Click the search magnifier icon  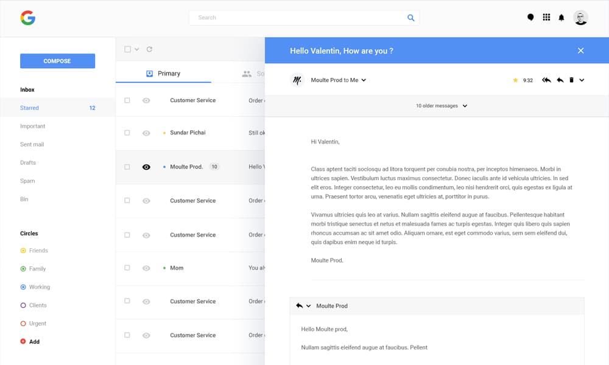click(x=411, y=18)
